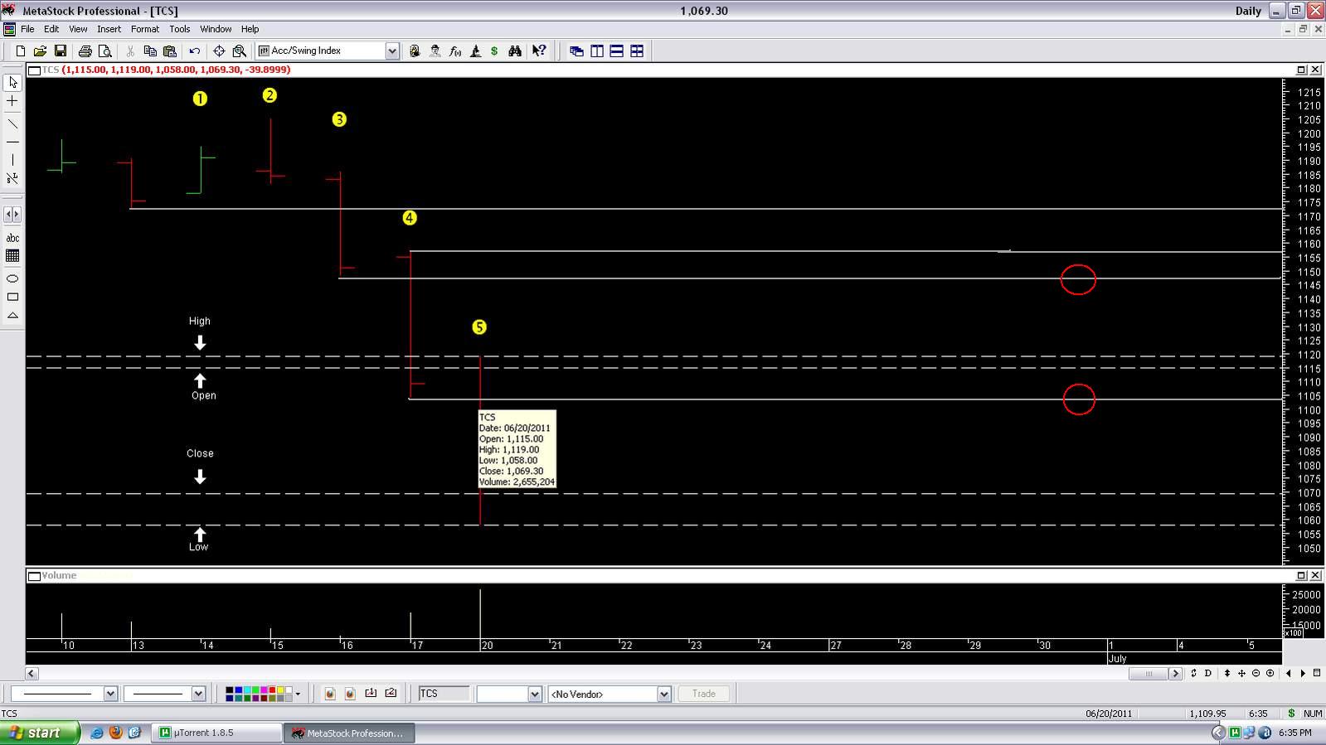This screenshot has width=1326, height=745.
Task: Copy selection using the Copy icon
Action: [x=150, y=51]
